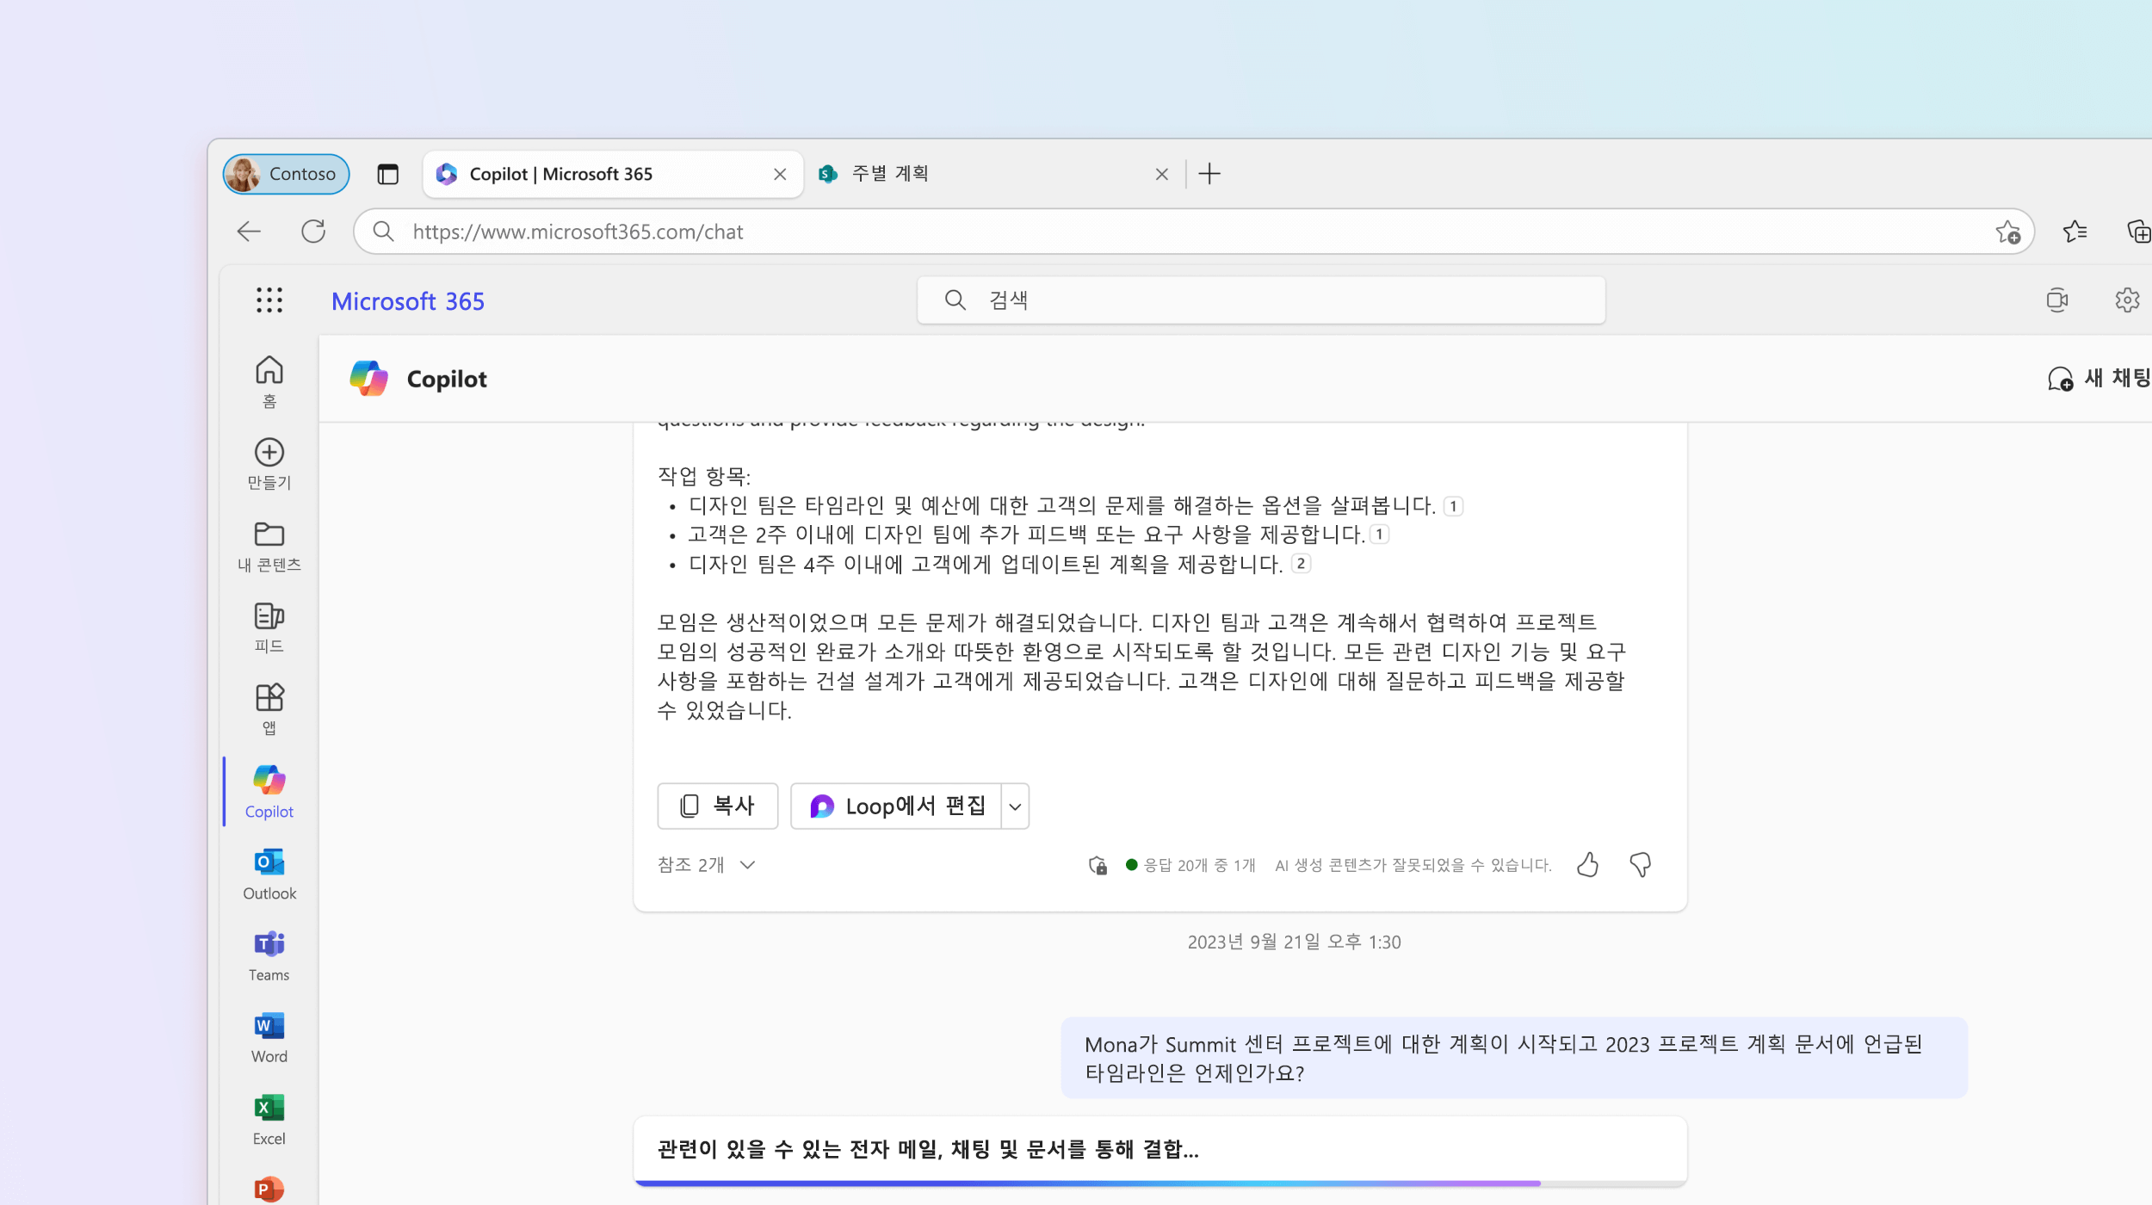Click the AI 생성 콘텐츠가 잘못되었을 수 있습니다 disclaimer

tap(1413, 865)
